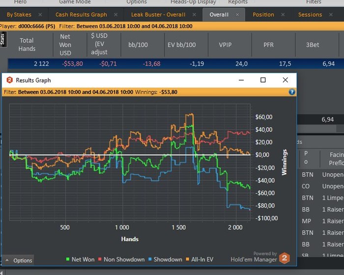Image resolution: width=344 pixels, height=275 pixels.
Task: Open help icon in Results Graph filter bar
Action: pos(292,92)
